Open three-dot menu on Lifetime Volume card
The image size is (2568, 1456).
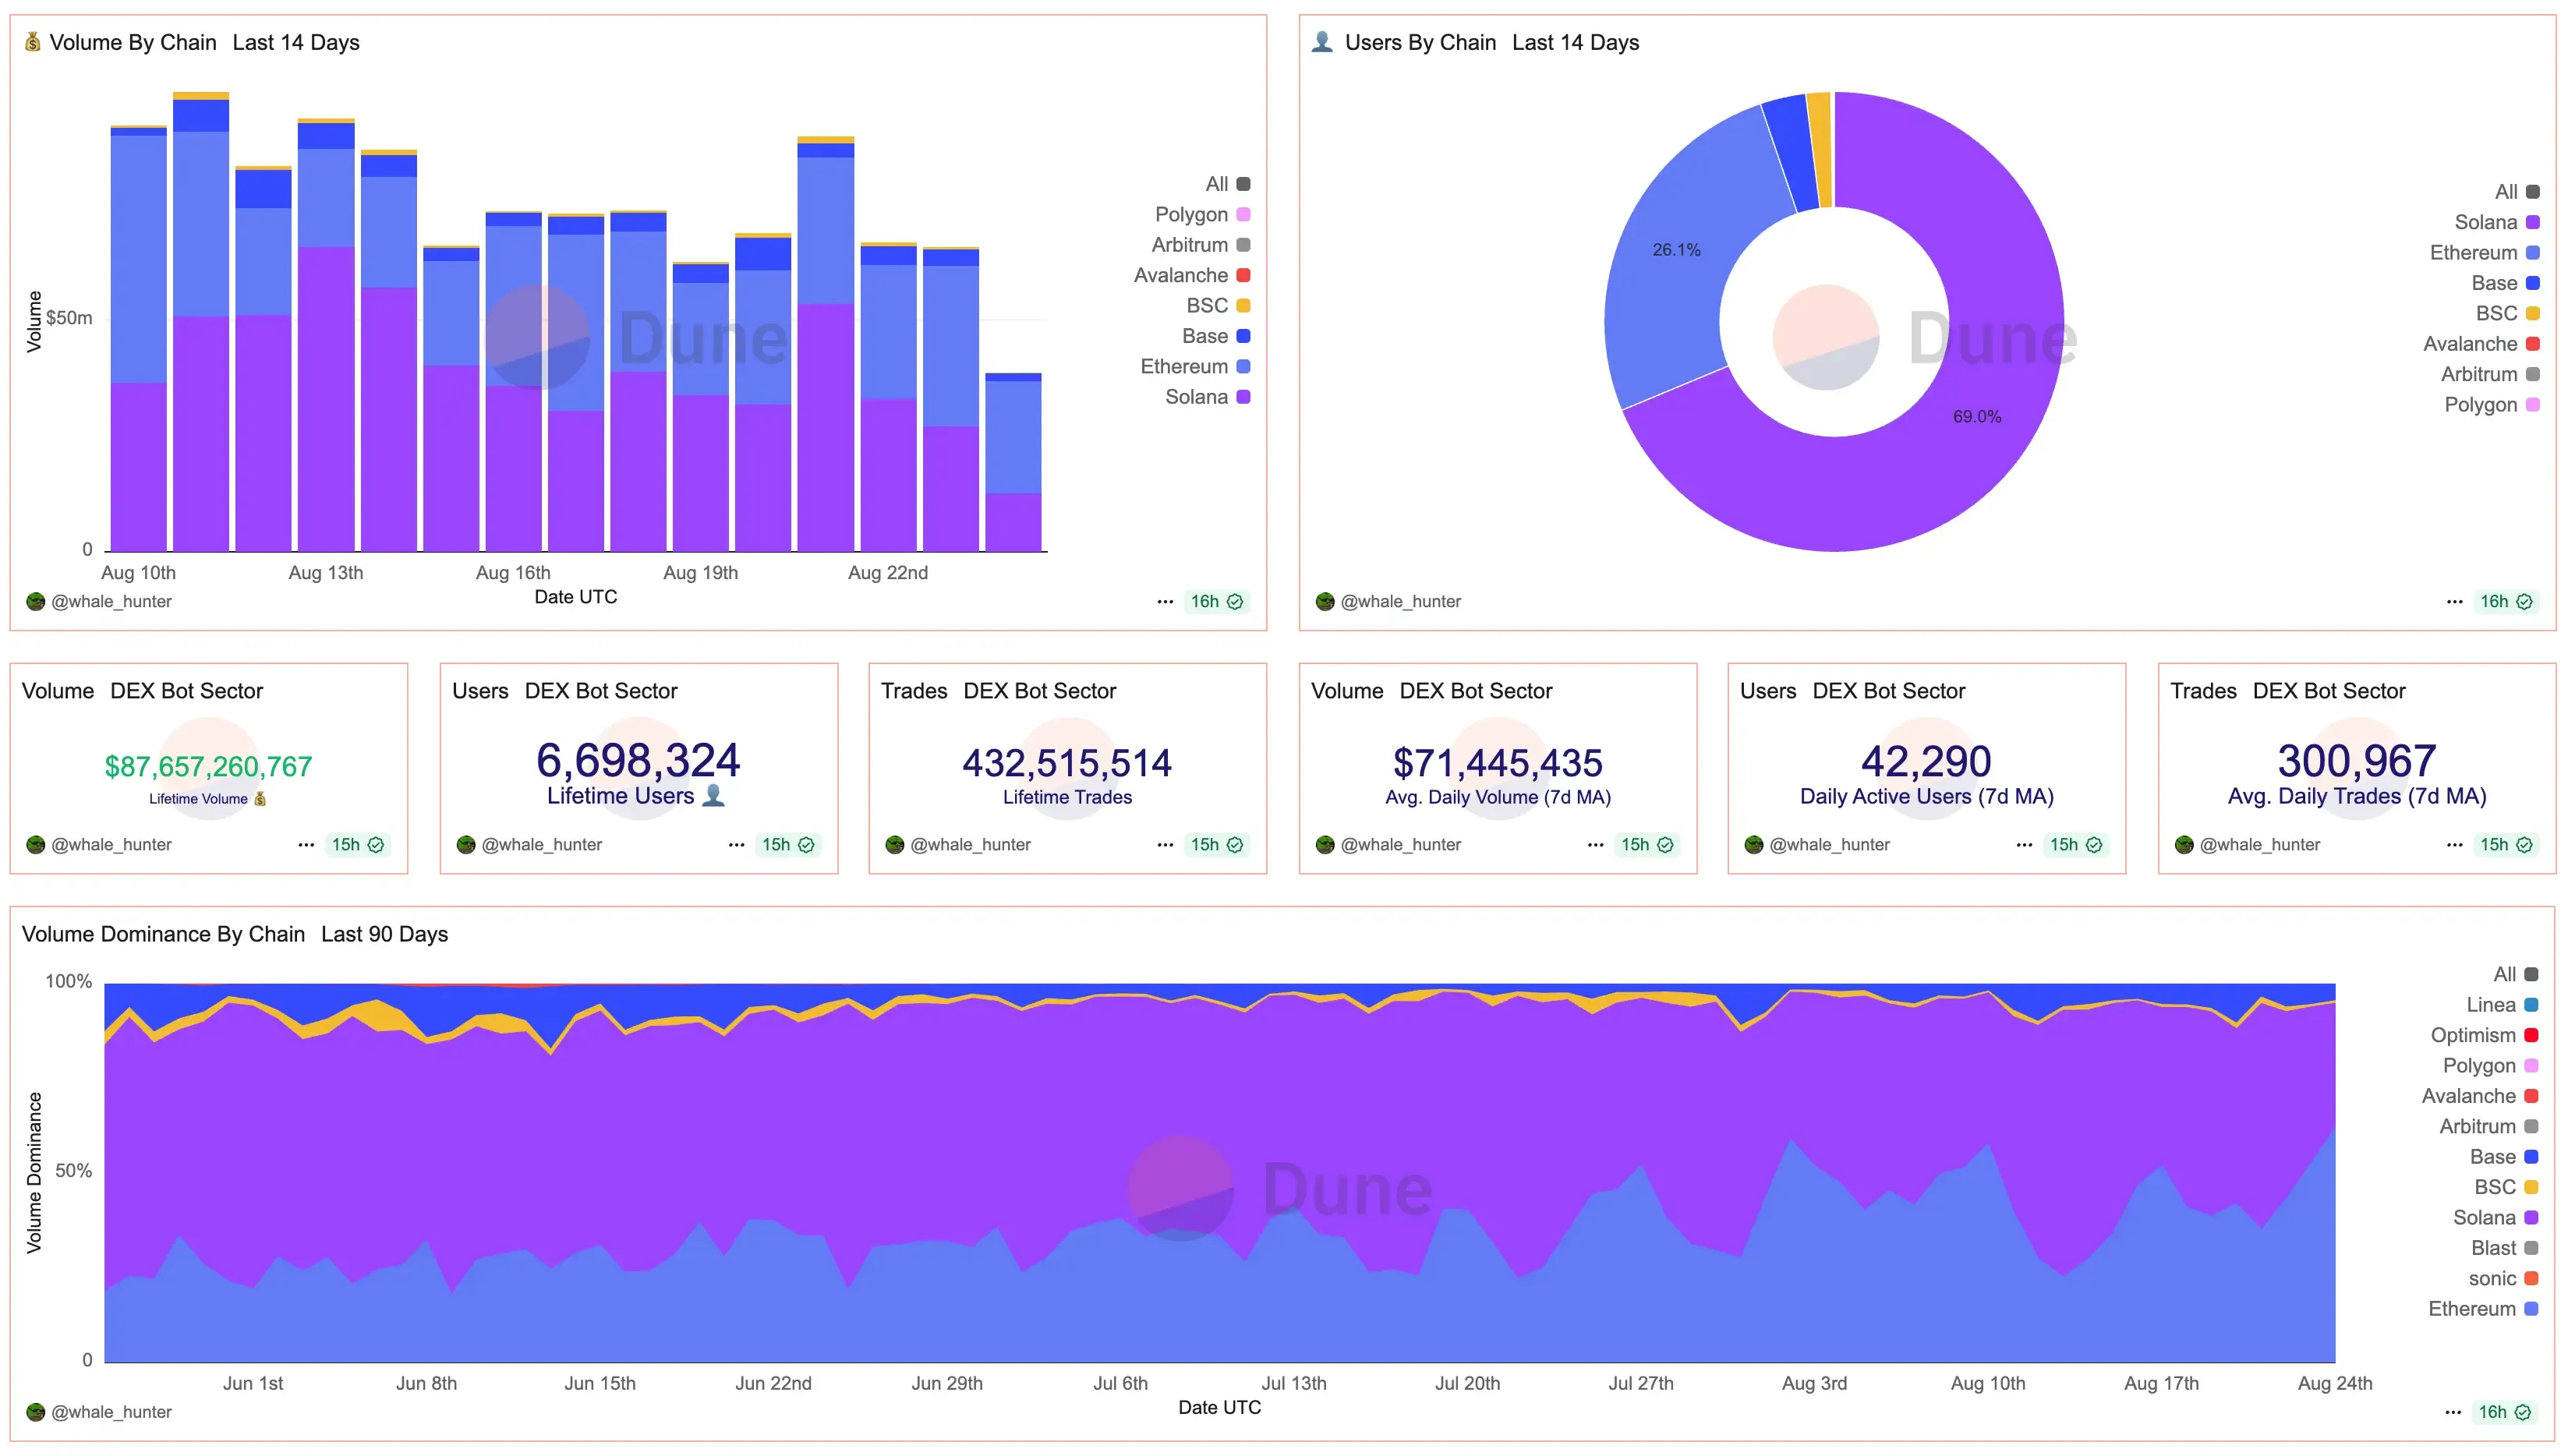pyautogui.click(x=306, y=845)
